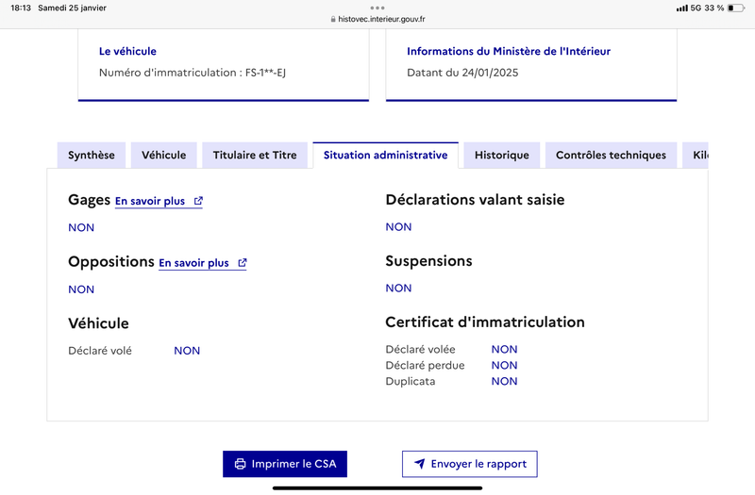Open the partially visible Kilométrage tab

tap(696, 155)
